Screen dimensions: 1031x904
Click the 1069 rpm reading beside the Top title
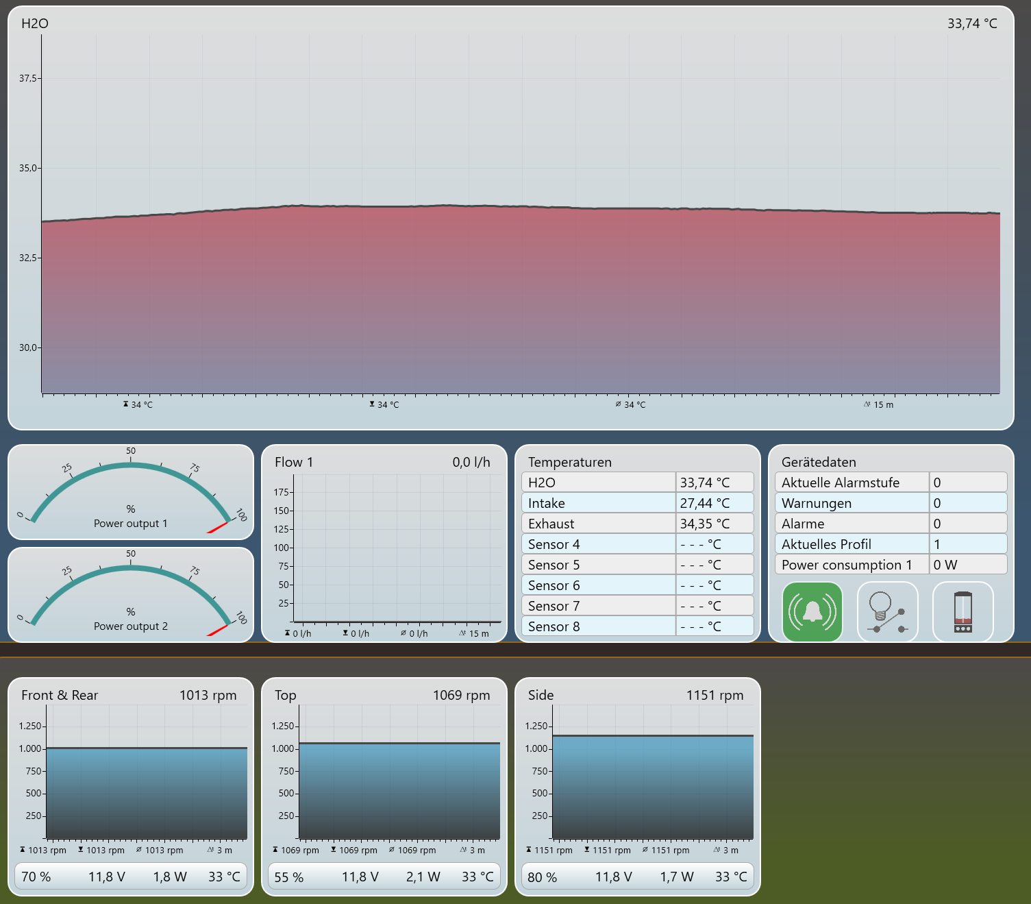462,695
